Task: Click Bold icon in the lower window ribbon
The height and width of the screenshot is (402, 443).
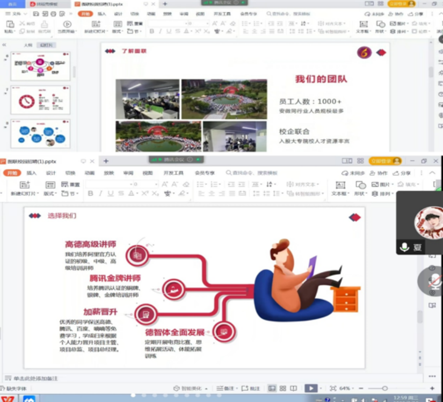Action: [90, 193]
